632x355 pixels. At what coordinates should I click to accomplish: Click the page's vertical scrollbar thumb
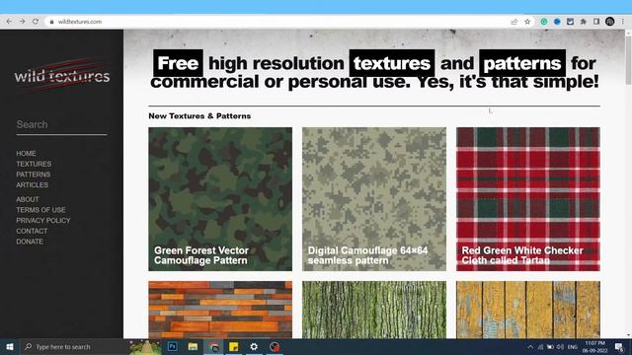628,59
